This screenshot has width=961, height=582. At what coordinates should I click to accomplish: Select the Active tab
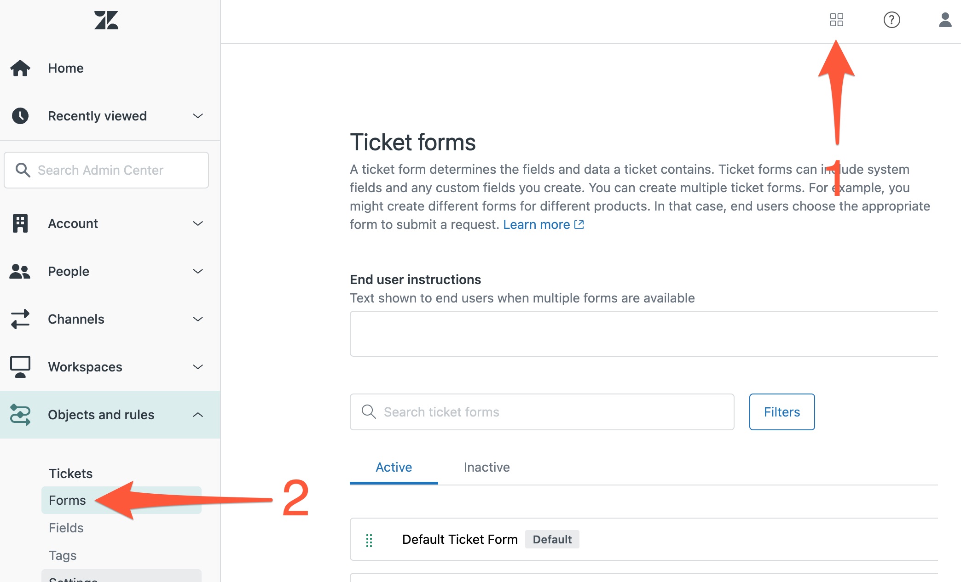394,467
